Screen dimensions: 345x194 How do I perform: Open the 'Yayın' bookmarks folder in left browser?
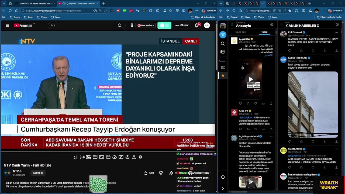55,17
